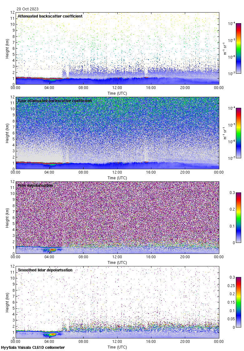Click the Smoothed lidar depolarisation colorbar
The width and height of the screenshot is (244, 351).
[238, 302]
